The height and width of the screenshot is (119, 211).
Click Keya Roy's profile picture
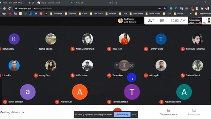[x=124, y=39]
